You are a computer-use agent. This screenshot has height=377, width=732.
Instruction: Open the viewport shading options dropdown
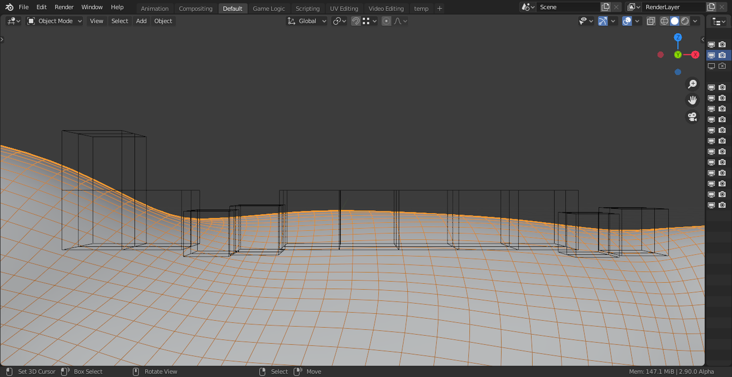point(695,21)
